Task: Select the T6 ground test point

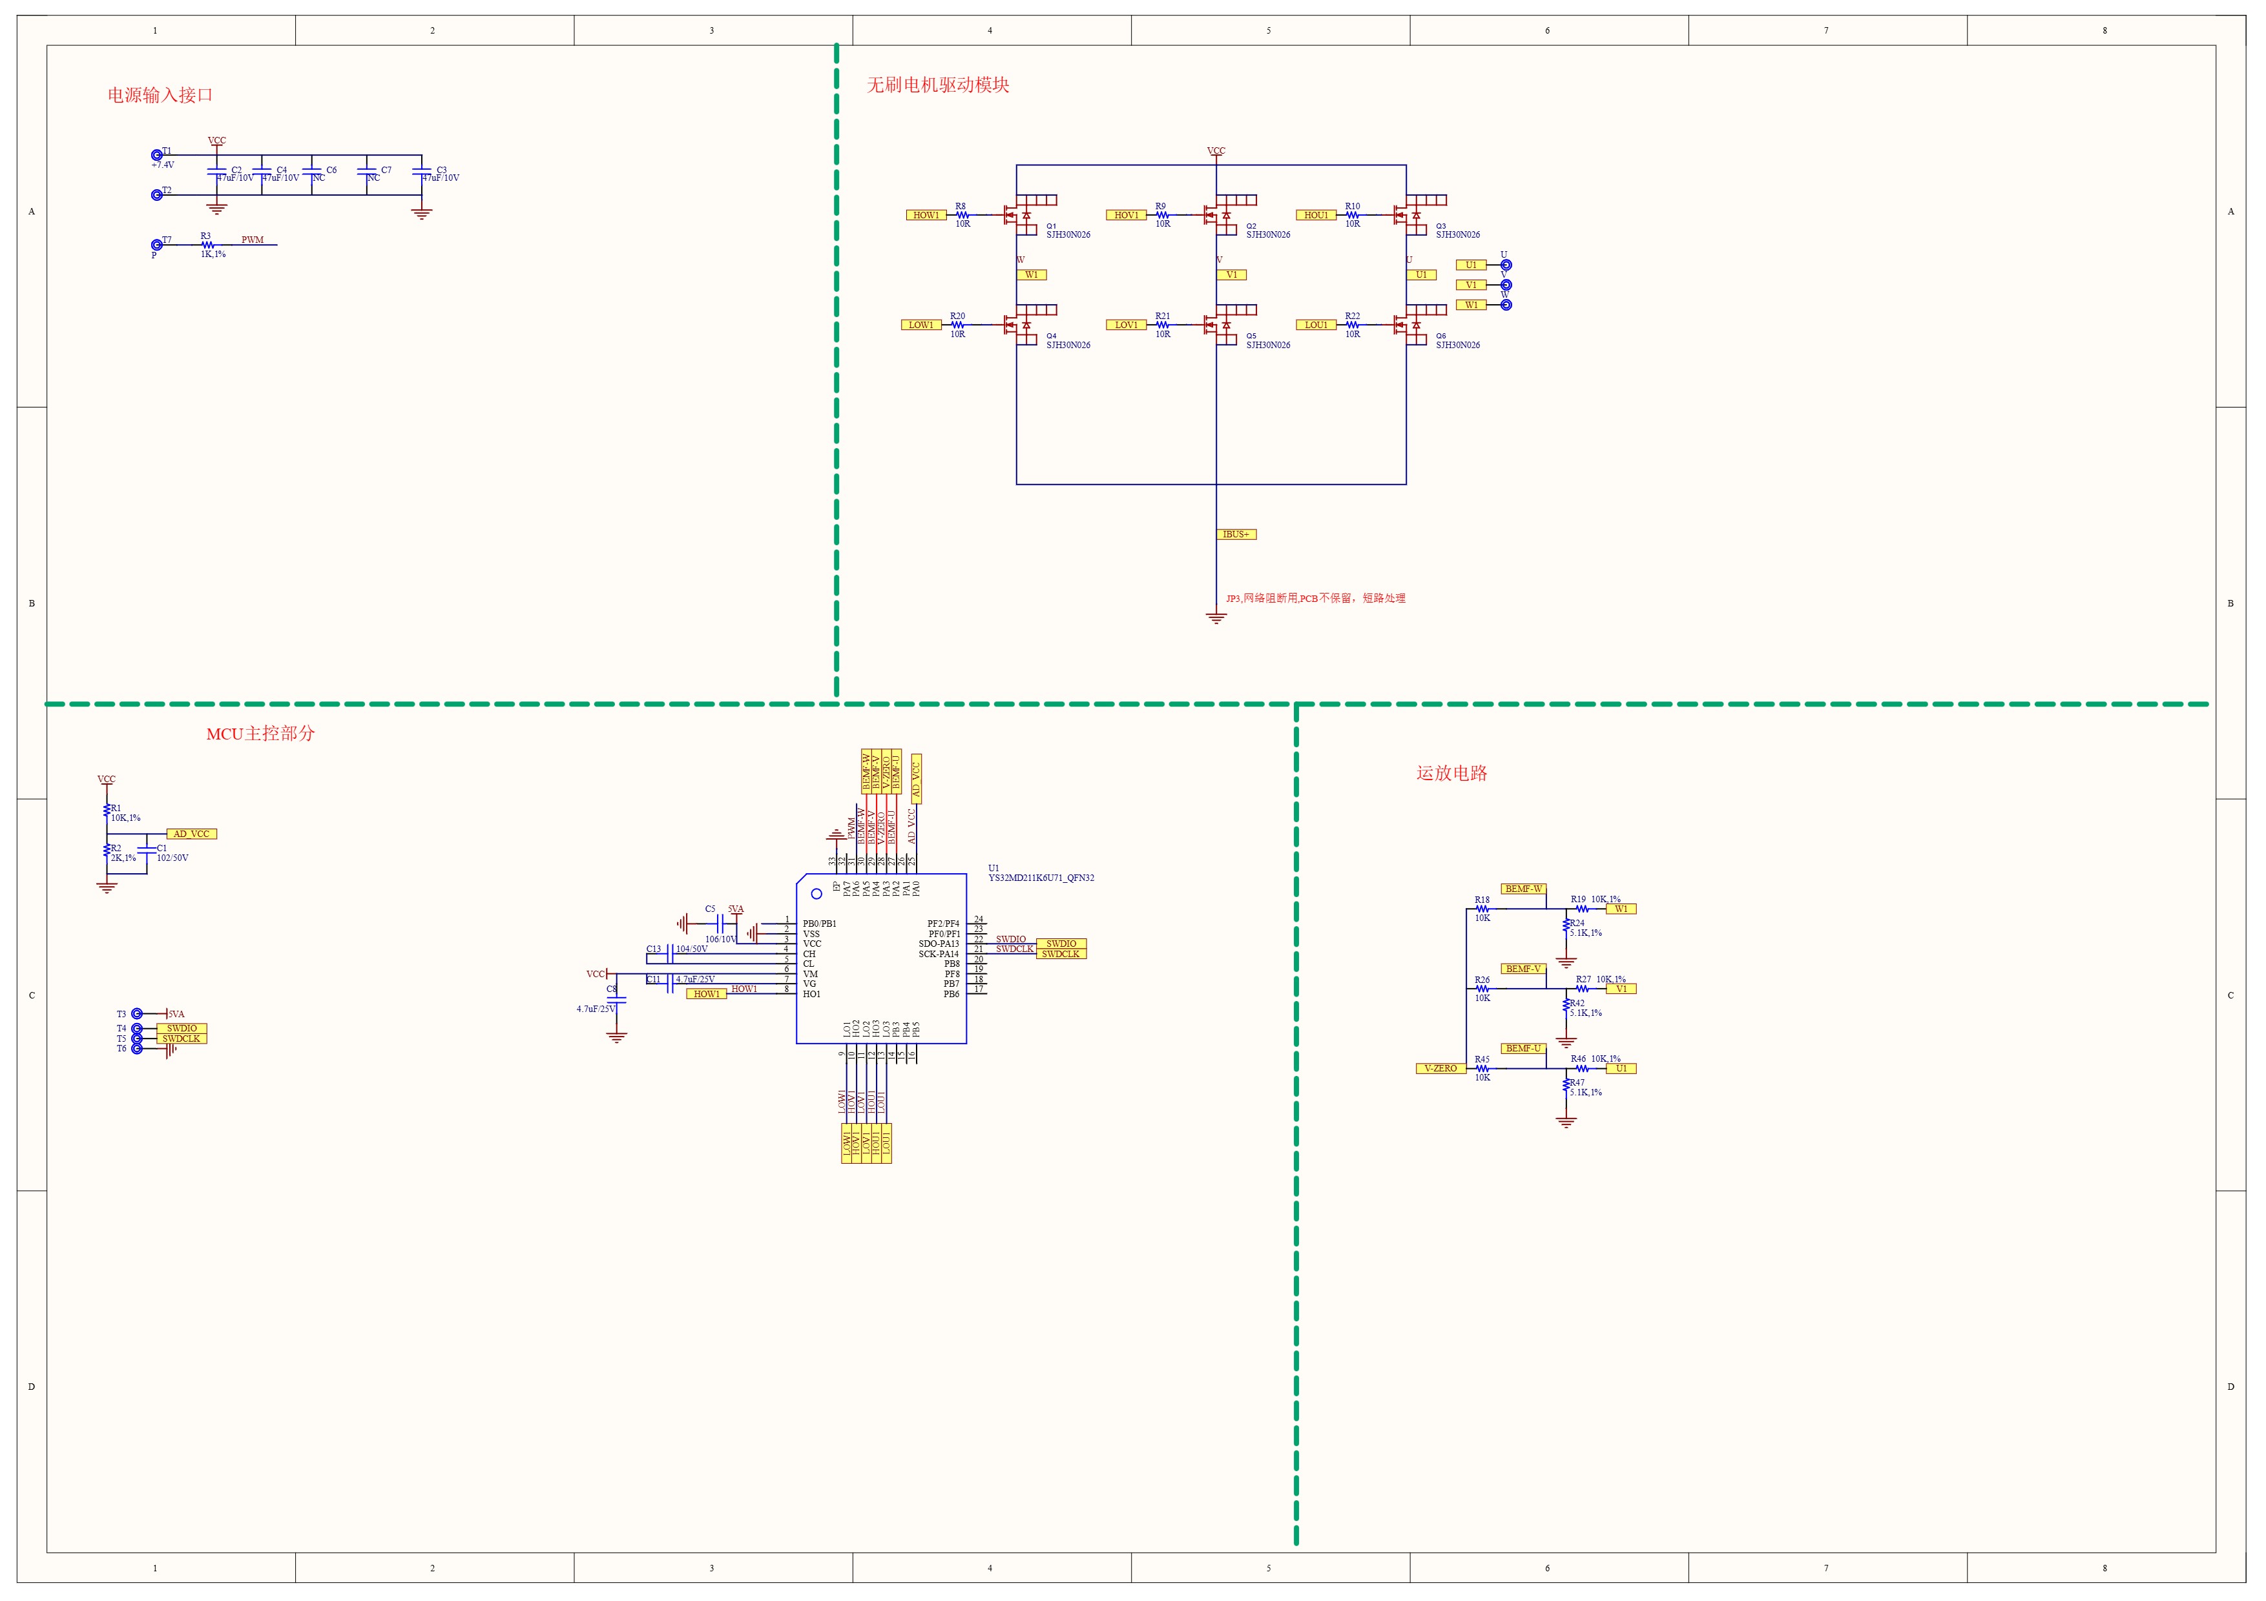Action: point(137,1049)
